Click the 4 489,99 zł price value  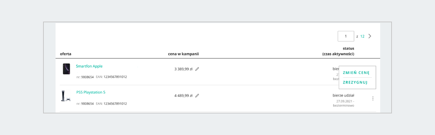(183, 96)
